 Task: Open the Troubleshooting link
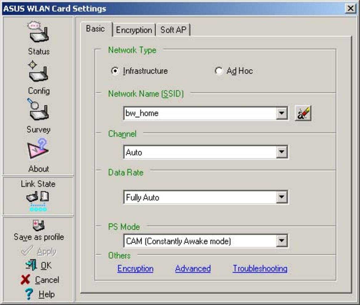(260, 268)
